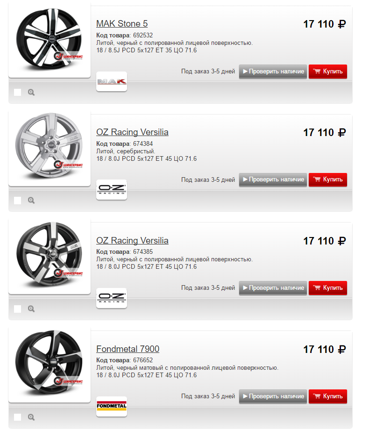Screen dimensions: 369x431
Task: Open the Fondmetal 7900 product link
Action: (x=128, y=349)
